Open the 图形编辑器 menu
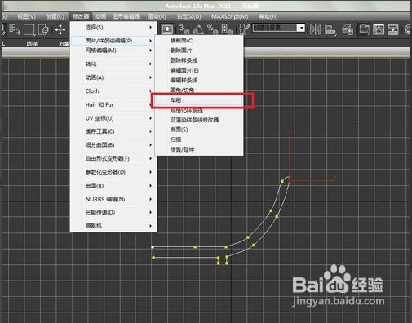412x323 pixels. pyautogui.click(x=126, y=16)
